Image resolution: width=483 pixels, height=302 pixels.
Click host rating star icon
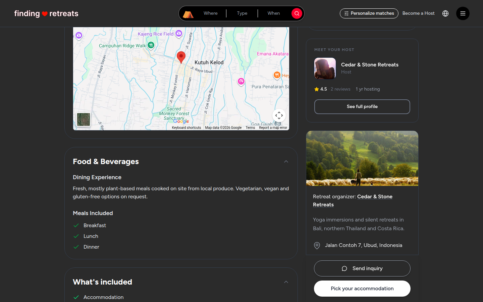(317, 89)
